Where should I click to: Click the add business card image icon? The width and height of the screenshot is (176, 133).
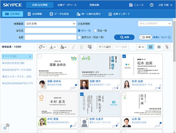click(x=90, y=47)
